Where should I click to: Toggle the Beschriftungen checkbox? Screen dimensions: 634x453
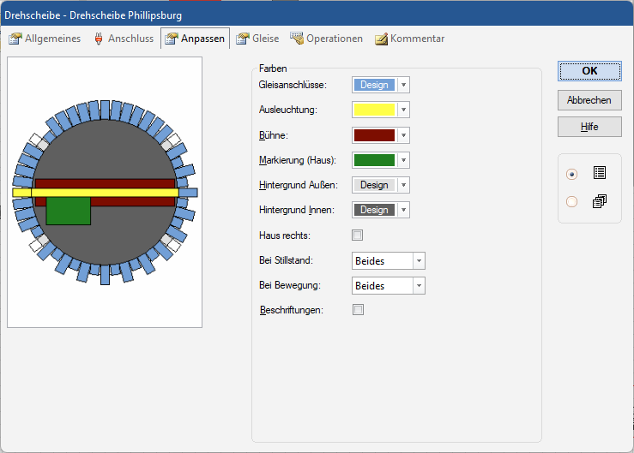pos(358,310)
